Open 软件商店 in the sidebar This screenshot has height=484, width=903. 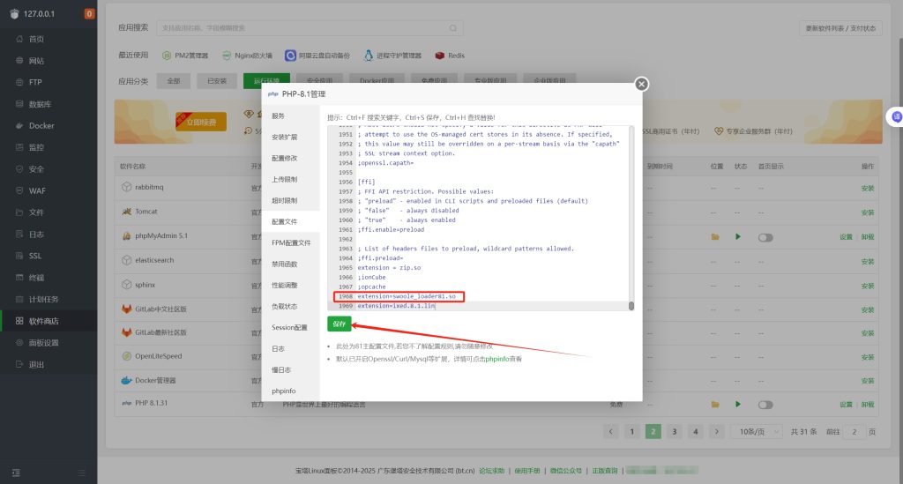click(43, 321)
